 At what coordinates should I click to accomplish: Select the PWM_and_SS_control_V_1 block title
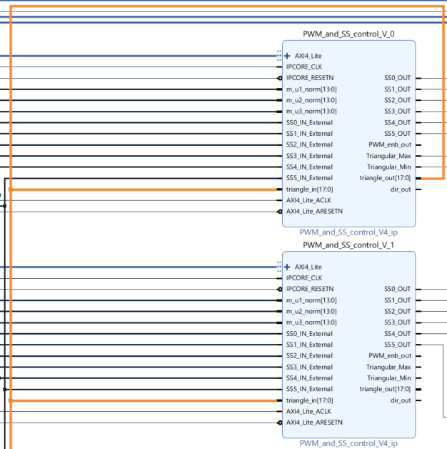point(348,245)
